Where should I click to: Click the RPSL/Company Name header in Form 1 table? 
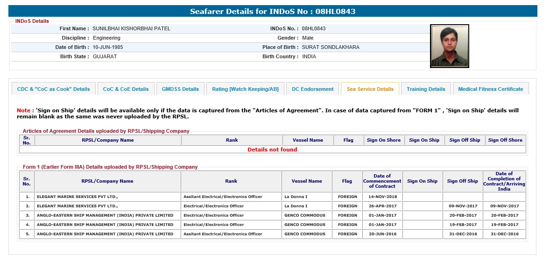(107, 181)
